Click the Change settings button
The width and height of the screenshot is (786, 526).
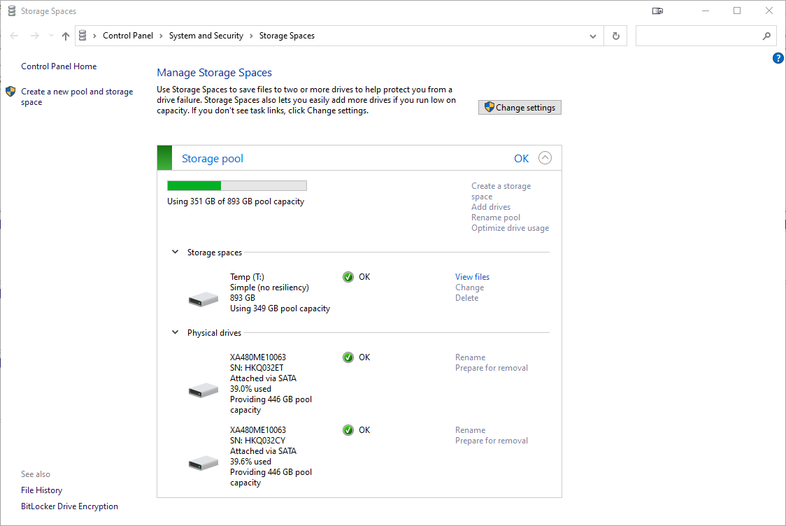(x=520, y=107)
